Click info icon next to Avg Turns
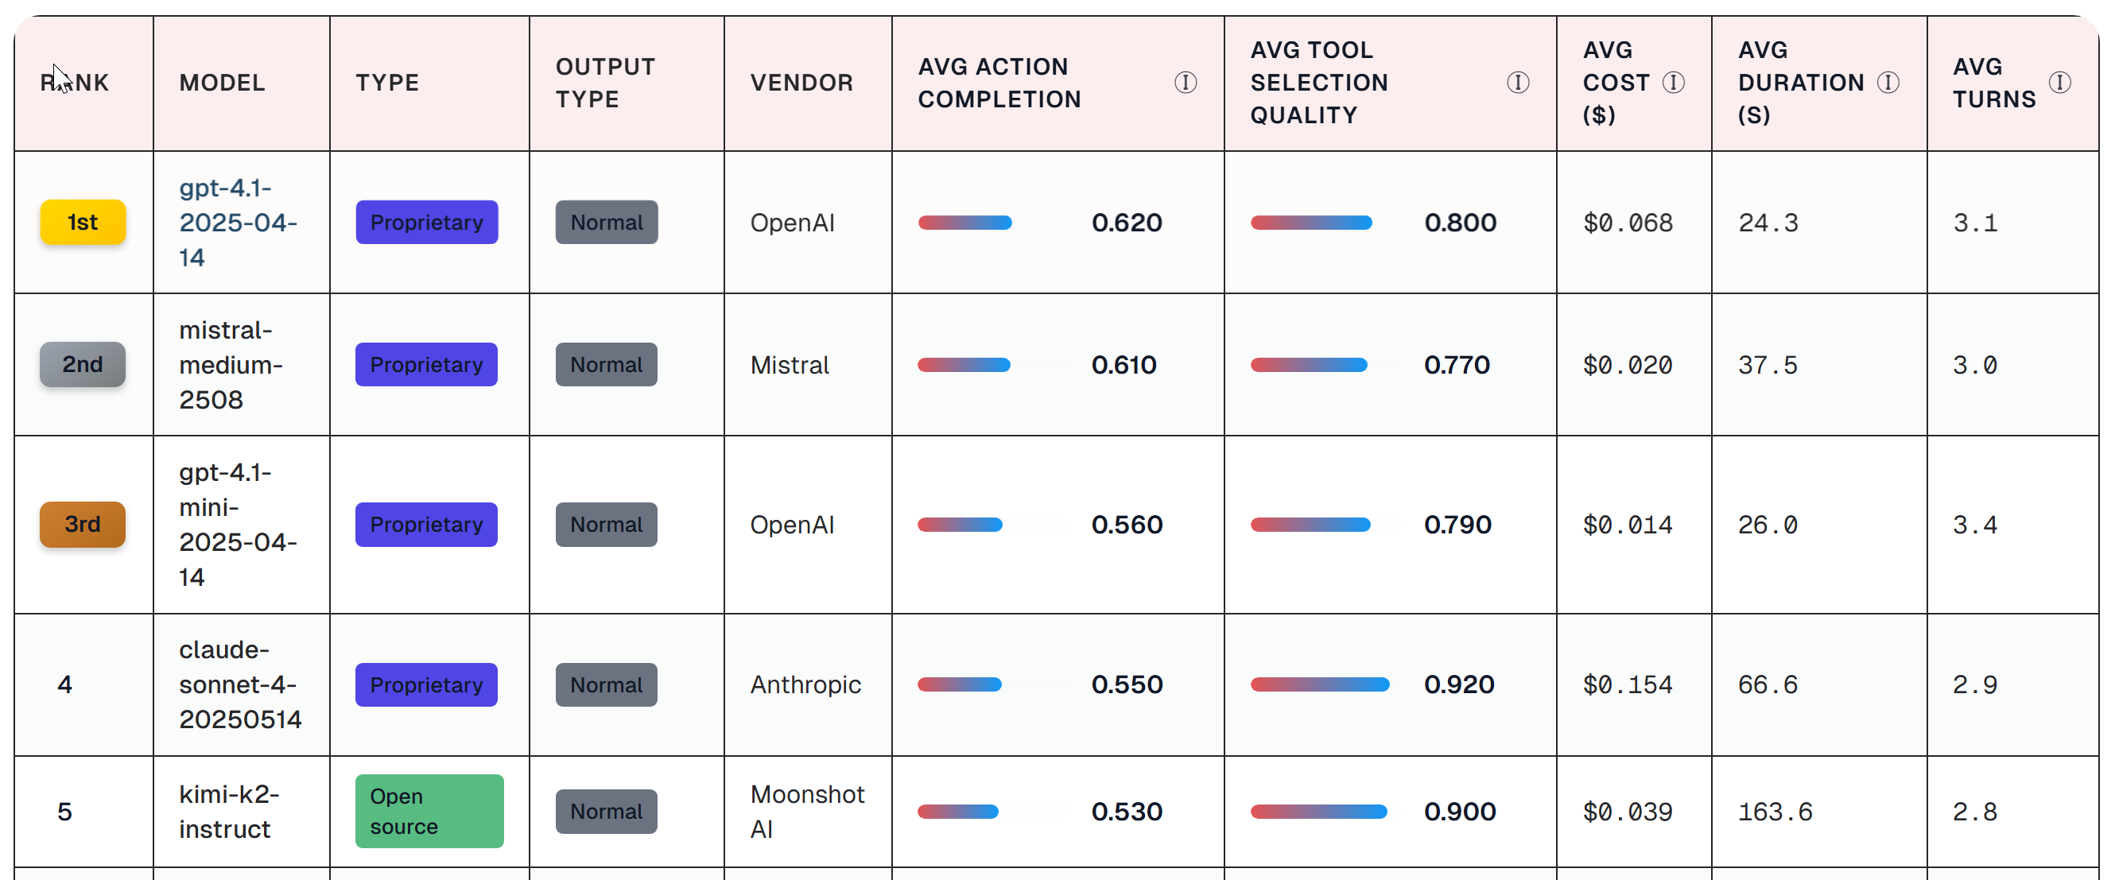 pos(2059,82)
